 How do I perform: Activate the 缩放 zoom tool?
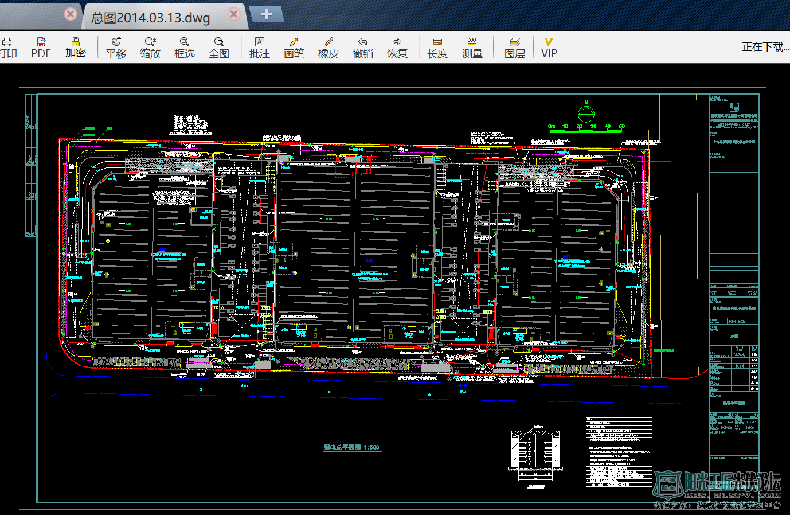(x=150, y=48)
